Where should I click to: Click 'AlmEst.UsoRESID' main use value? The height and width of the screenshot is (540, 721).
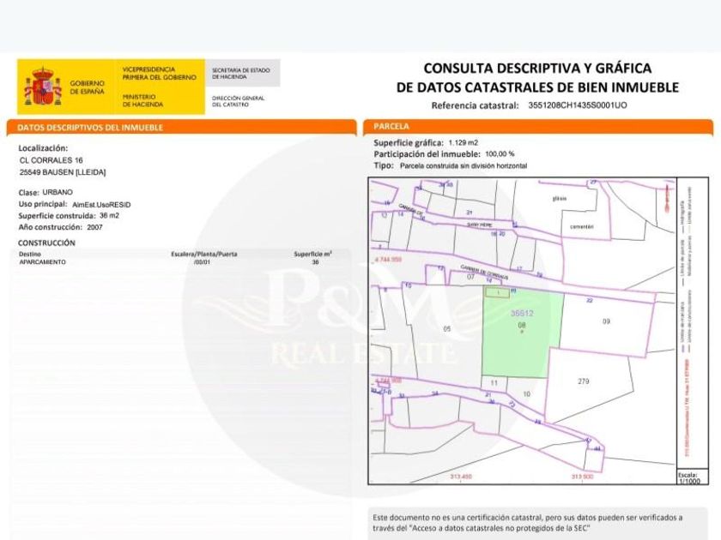coord(101,205)
